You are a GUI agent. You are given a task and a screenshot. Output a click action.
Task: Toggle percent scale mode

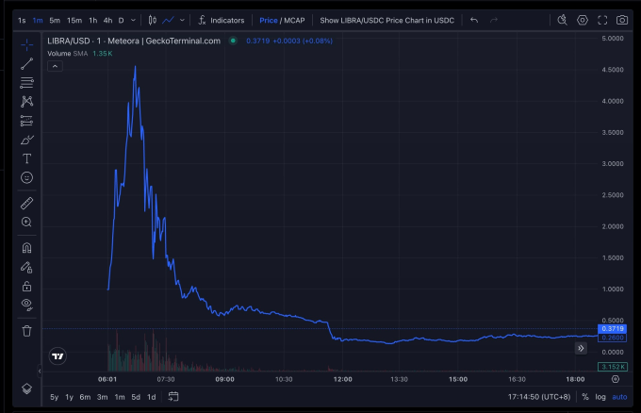(x=585, y=397)
